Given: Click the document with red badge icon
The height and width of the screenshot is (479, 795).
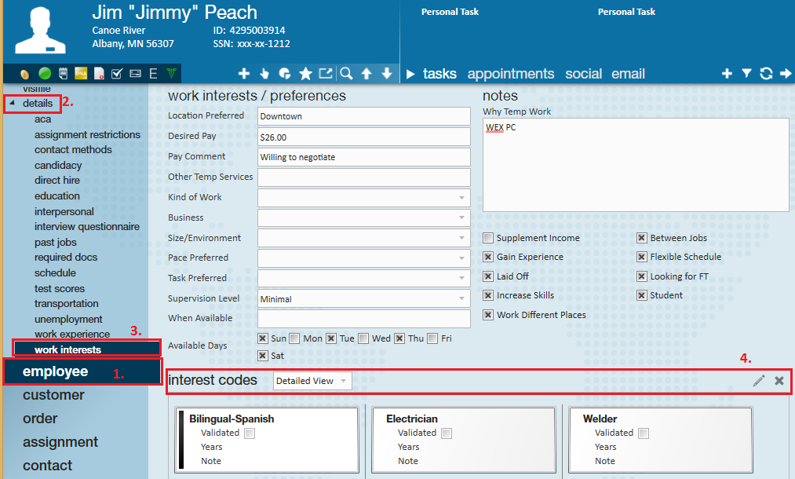Looking at the screenshot, I should 99,74.
